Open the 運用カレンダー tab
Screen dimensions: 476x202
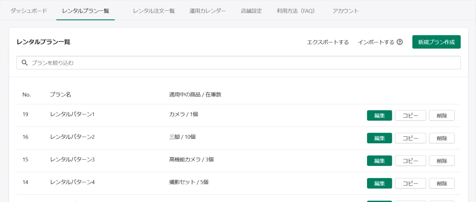click(x=207, y=11)
